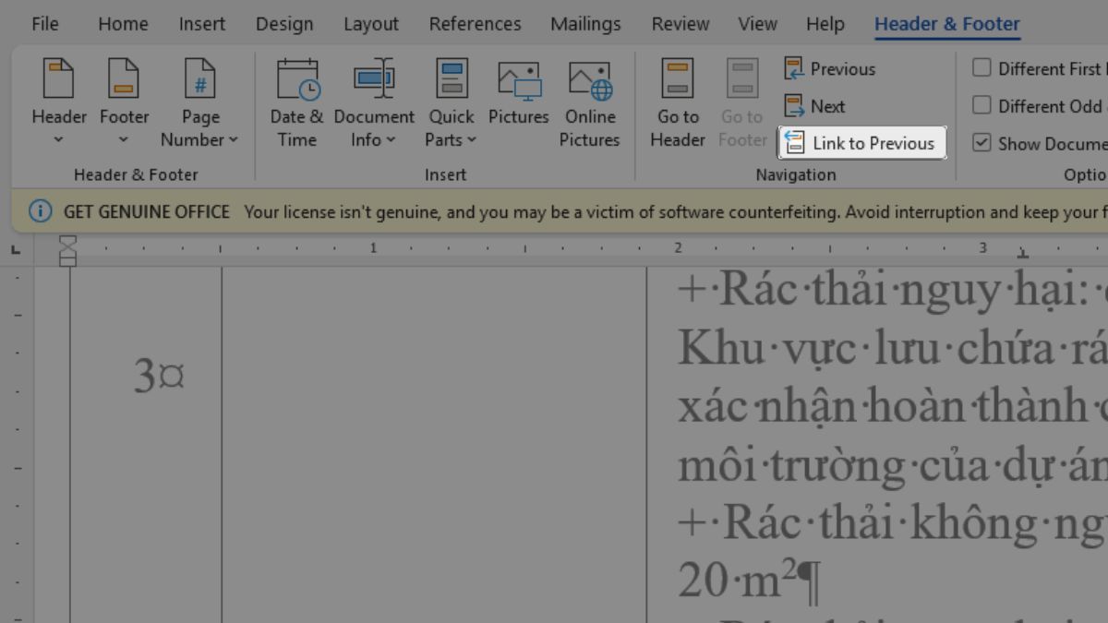1108x623 pixels.
Task: Expand the Quick Parts dropdown arrow
Action: point(472,140)
